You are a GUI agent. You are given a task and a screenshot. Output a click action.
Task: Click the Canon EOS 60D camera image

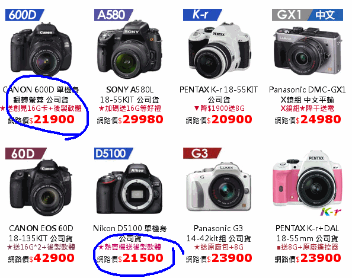click(41, 187)
